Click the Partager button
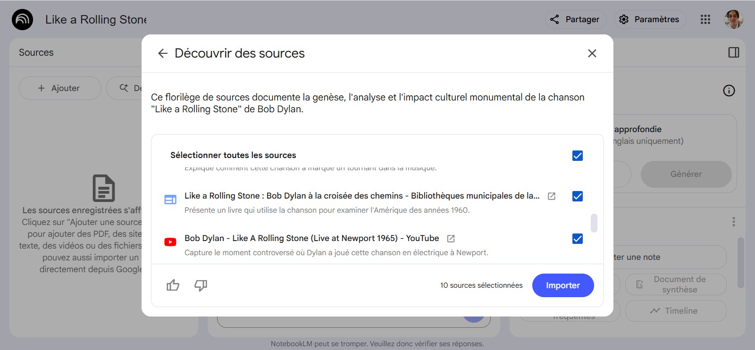The image size is (755, 350). [x=576, y=19]
